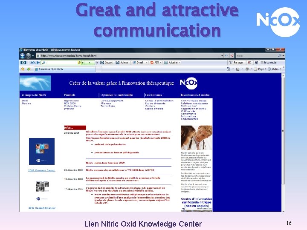The image size is (307, 230).
Task: Click the search magnifier icon
Action: pyautogui.click(x=279, y=56)
